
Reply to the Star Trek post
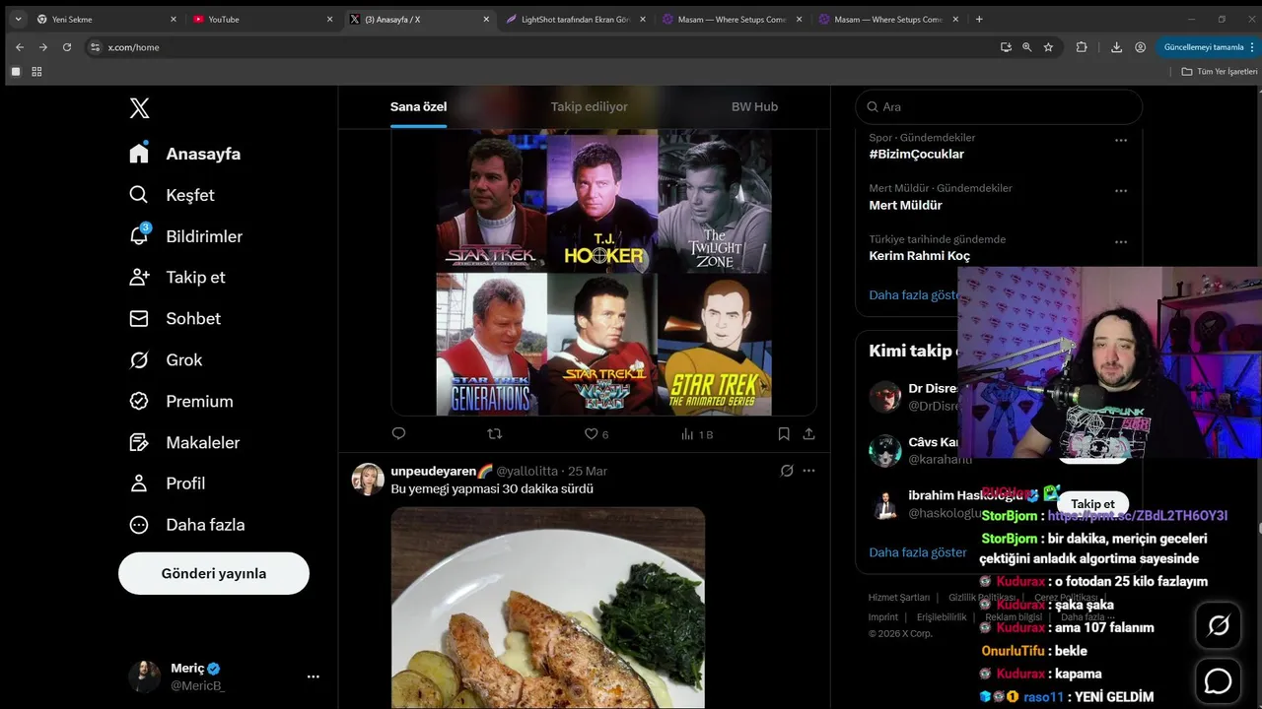tap(398, 433)
